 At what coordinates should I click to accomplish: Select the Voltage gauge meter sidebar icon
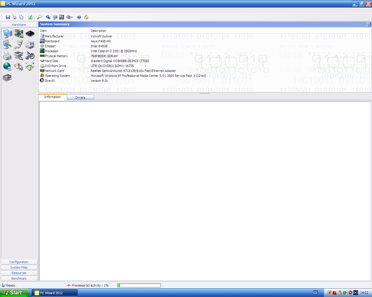[x=30, y=66]
